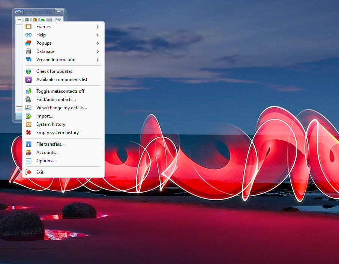Minimize the Miranda NG window
The image size is (339, 264).
click(59, 11)
